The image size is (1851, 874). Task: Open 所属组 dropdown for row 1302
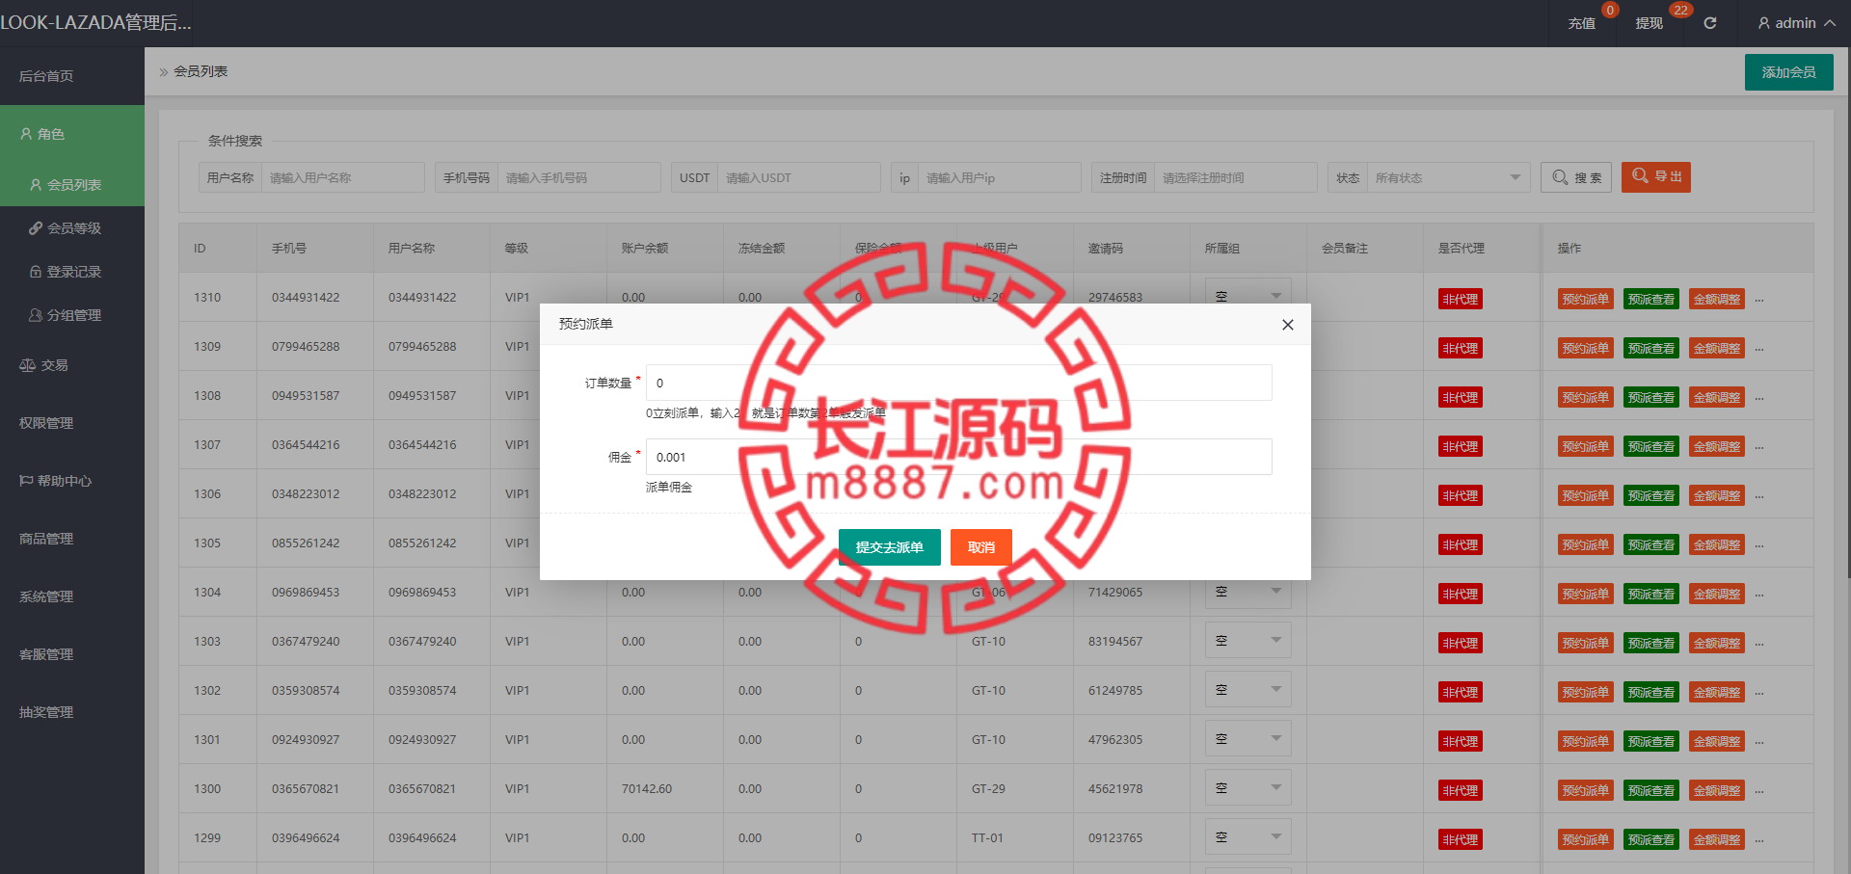[1247, 690]
